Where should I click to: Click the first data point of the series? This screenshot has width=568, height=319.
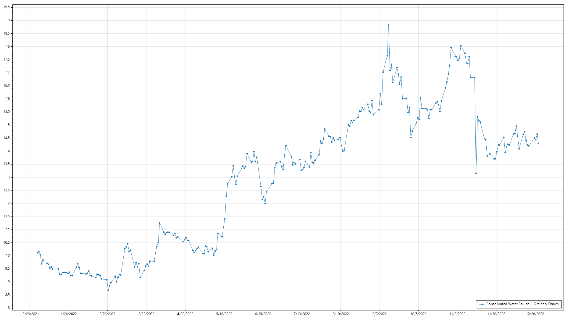point(37,253)
